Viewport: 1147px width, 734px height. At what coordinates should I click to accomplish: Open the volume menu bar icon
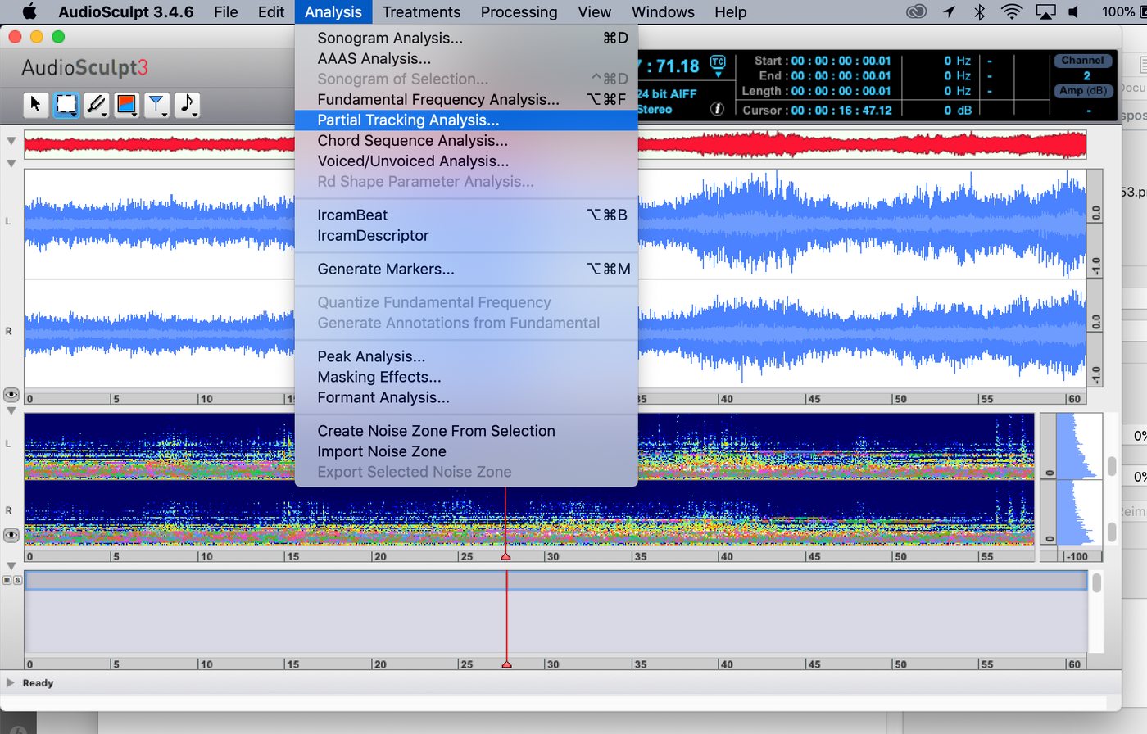[x=1074, y=11]
